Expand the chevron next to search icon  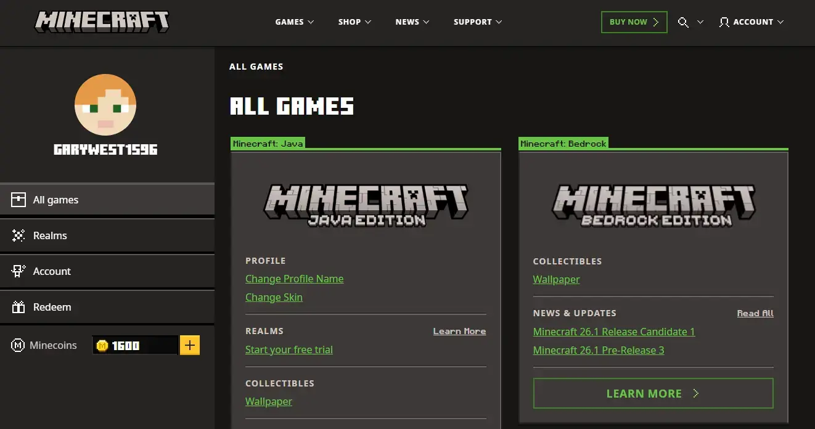700,22
